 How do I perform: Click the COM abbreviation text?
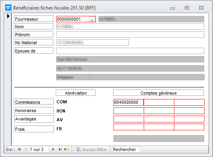point(62,102)
